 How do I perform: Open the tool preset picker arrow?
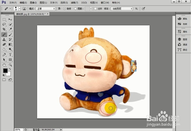(10, 9)
